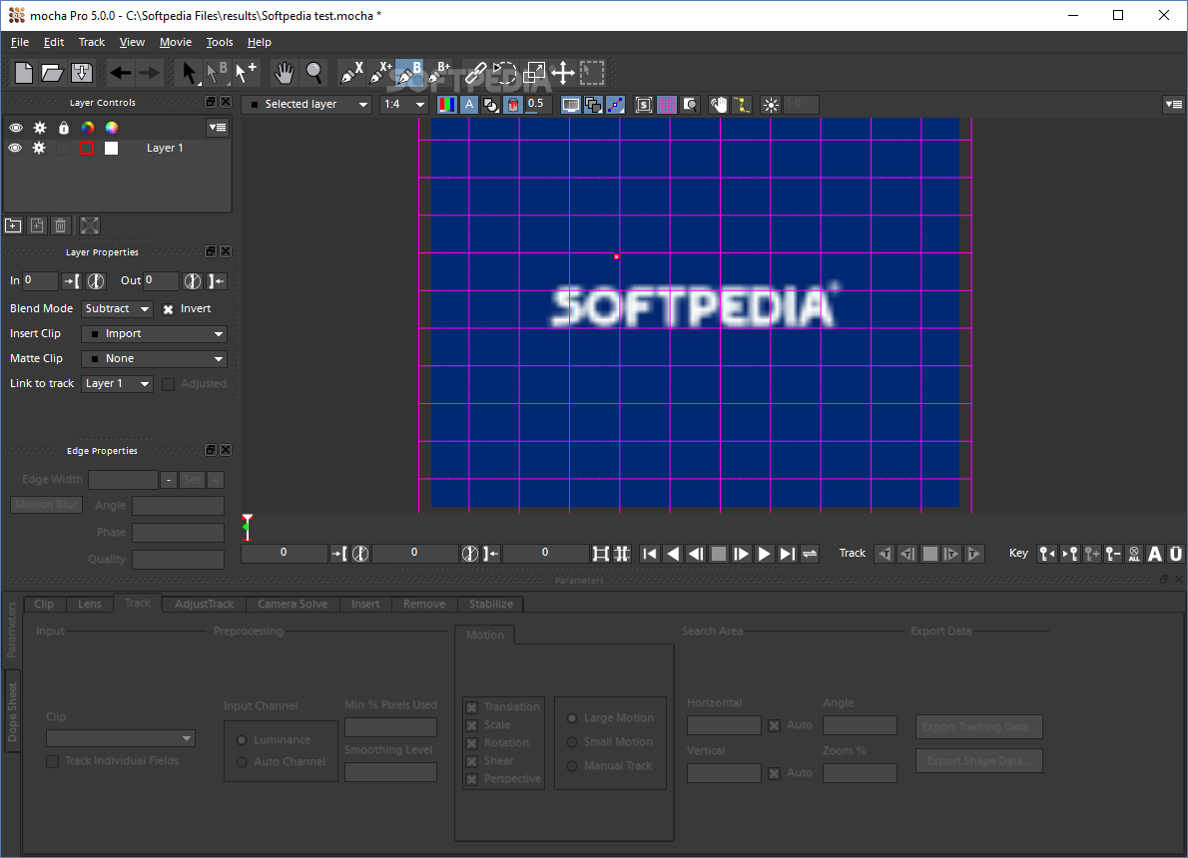This screenshot has height=858, width=1188.
Task: Open the Input Clip dropdown in Track tab
Action: click(x=121, y=738)
